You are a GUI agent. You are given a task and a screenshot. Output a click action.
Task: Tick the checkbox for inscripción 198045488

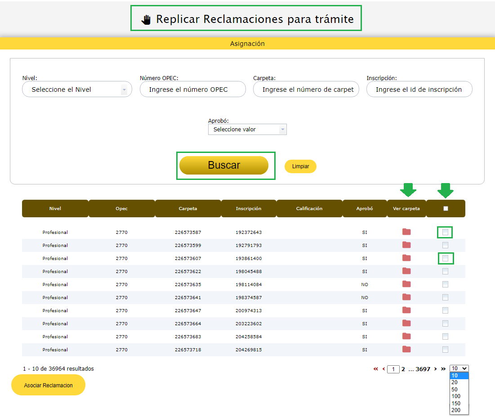pyautogui.click(x=445, y=271)
